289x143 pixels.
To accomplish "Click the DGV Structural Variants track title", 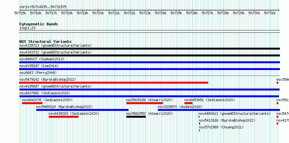I will click(45, 42).
